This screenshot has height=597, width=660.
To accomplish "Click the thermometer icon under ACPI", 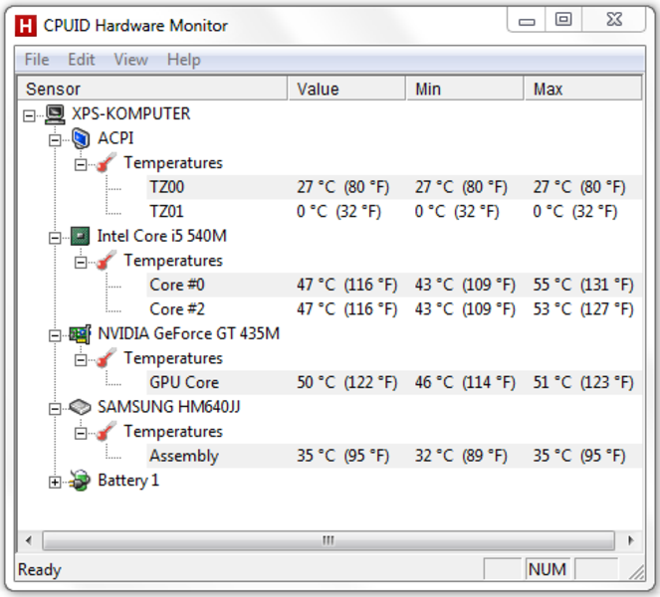I will pos(107,163).
